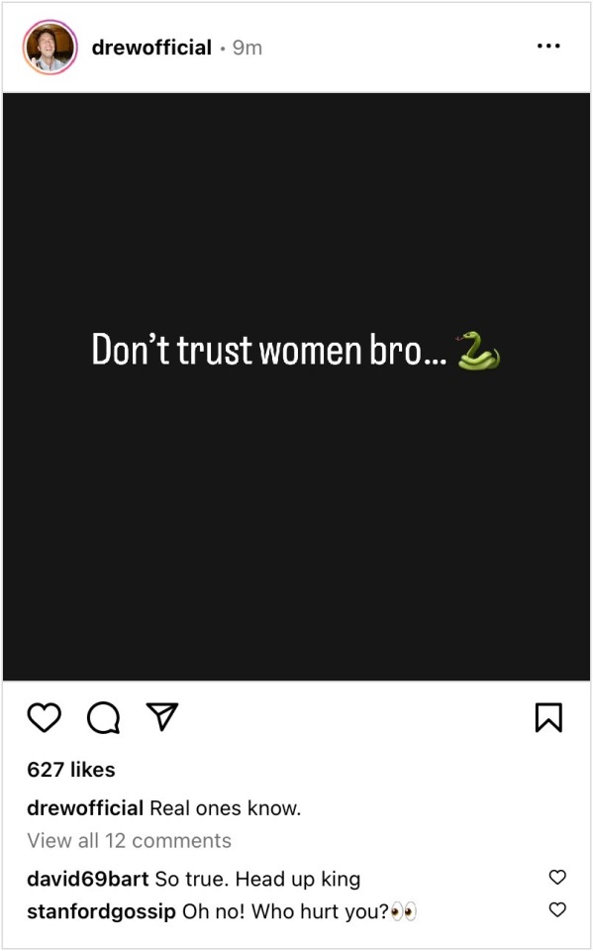View the 627 likes list
The height and width of the screenshot is (951, 593).
pyautogui.click(x=71, y=770)
